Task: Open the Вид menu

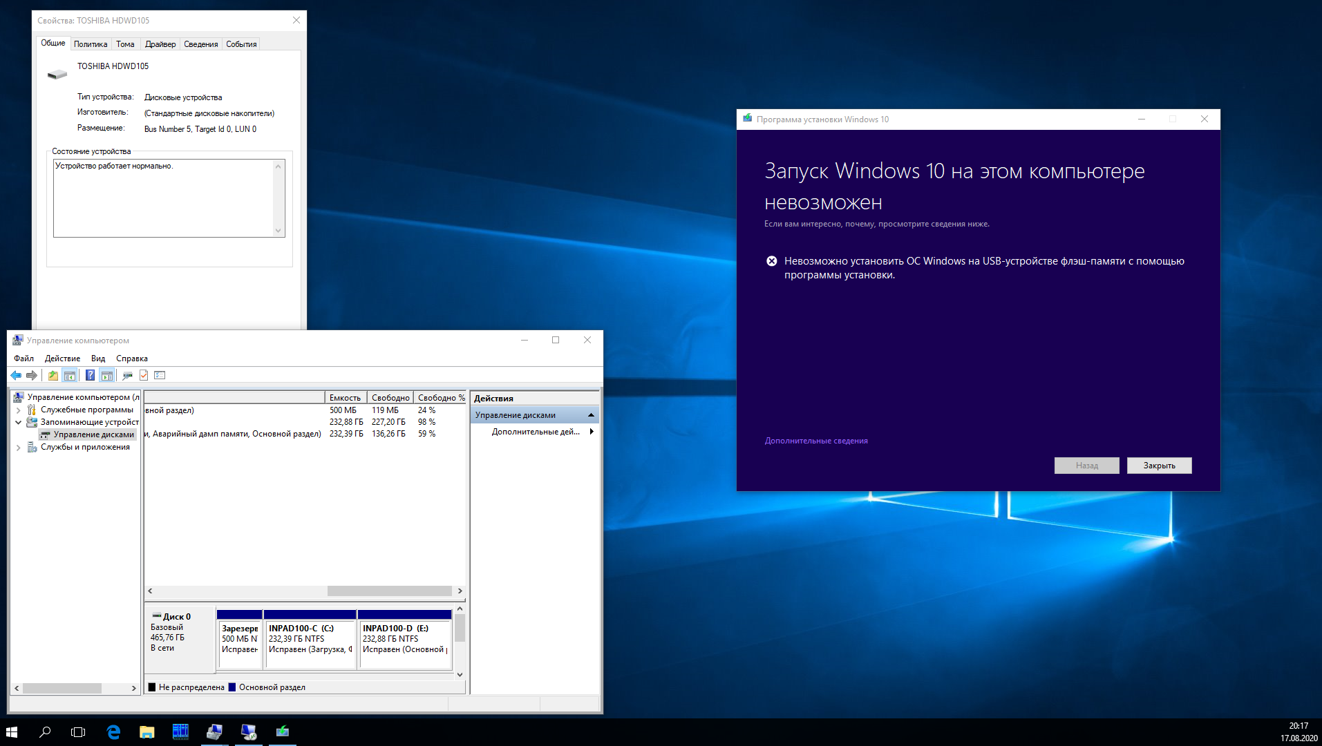Action: (98, 358)
